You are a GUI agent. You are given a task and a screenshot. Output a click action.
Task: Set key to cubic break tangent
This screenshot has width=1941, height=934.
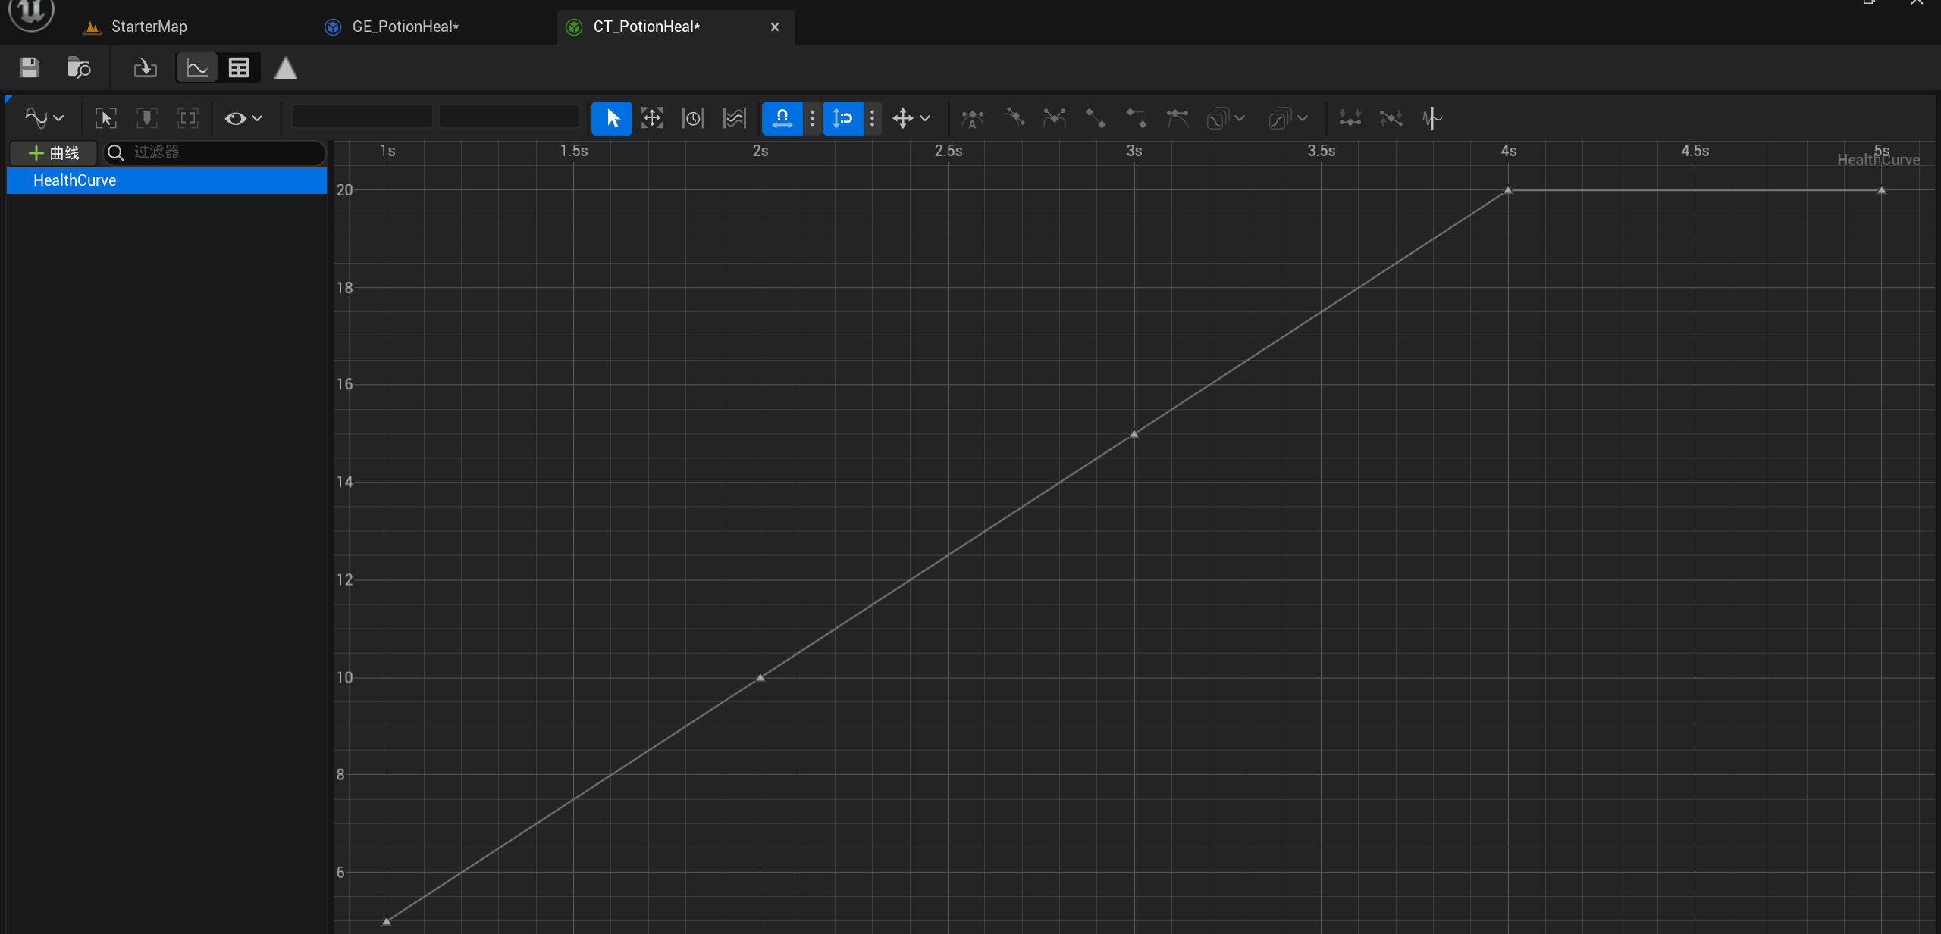[x=1054, y=118]
